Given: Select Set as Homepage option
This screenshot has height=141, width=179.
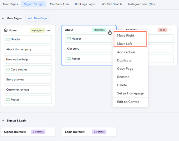Looking at the screenshot, I should (x=130, y=93).
